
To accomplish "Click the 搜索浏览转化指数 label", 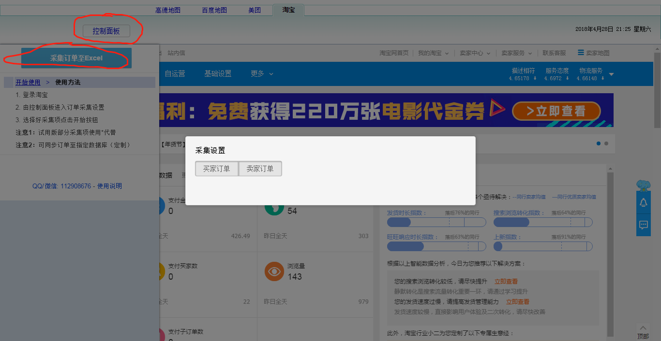I will [x=520, y=213].
